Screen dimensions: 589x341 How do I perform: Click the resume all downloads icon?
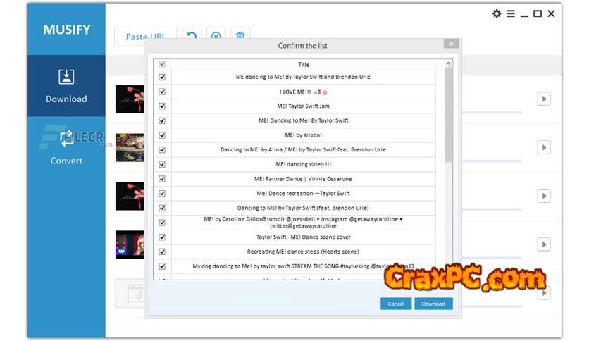[x=191, y=36]
